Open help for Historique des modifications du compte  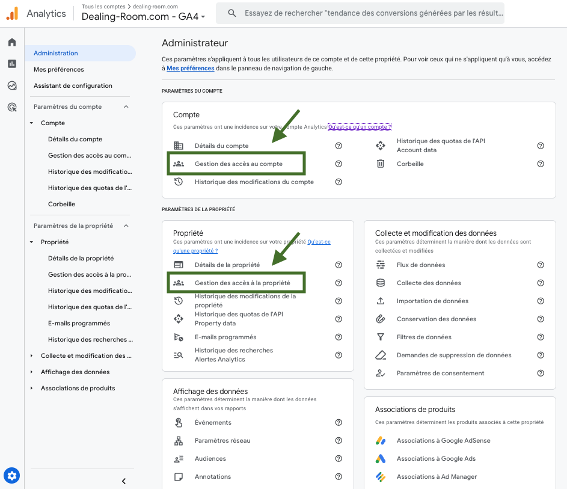point(339,182)
